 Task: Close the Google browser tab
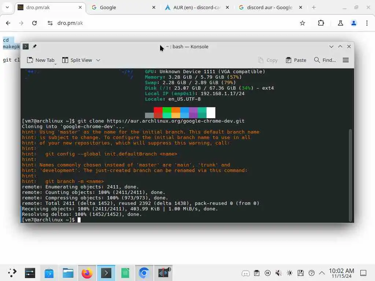[x=154, y=7]
